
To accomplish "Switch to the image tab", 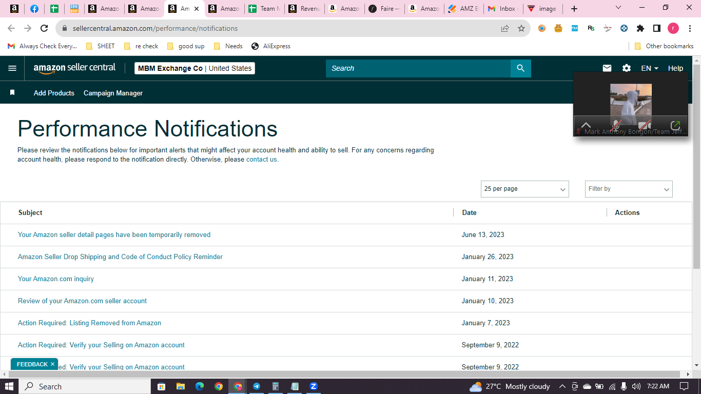I will (543, 9).
